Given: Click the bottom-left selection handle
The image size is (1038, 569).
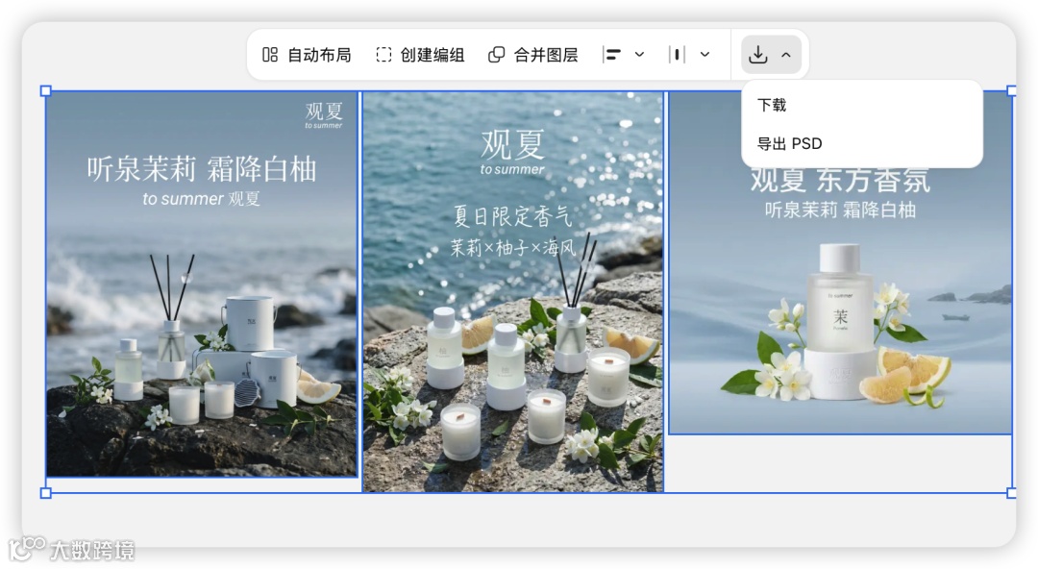Looking at the screenshot, I should pos(46,493).
